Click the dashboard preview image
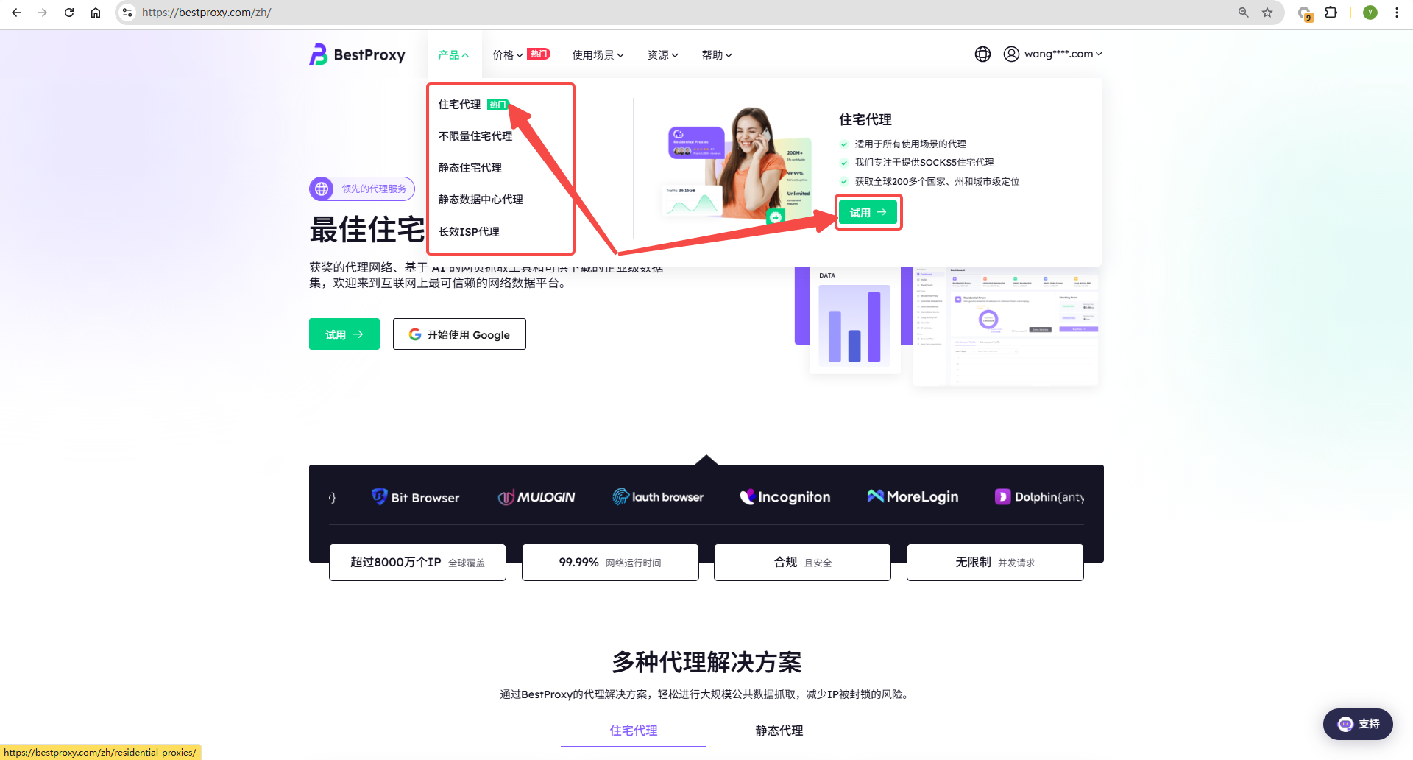This screenshot has width=1413, height=760. [x=1005, y=326]
